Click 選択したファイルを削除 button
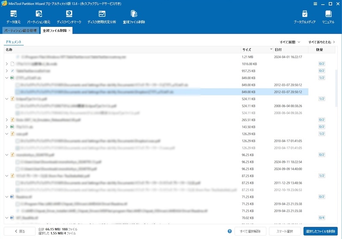The width and height of the screenshot is (342, 239). point(320,231)
